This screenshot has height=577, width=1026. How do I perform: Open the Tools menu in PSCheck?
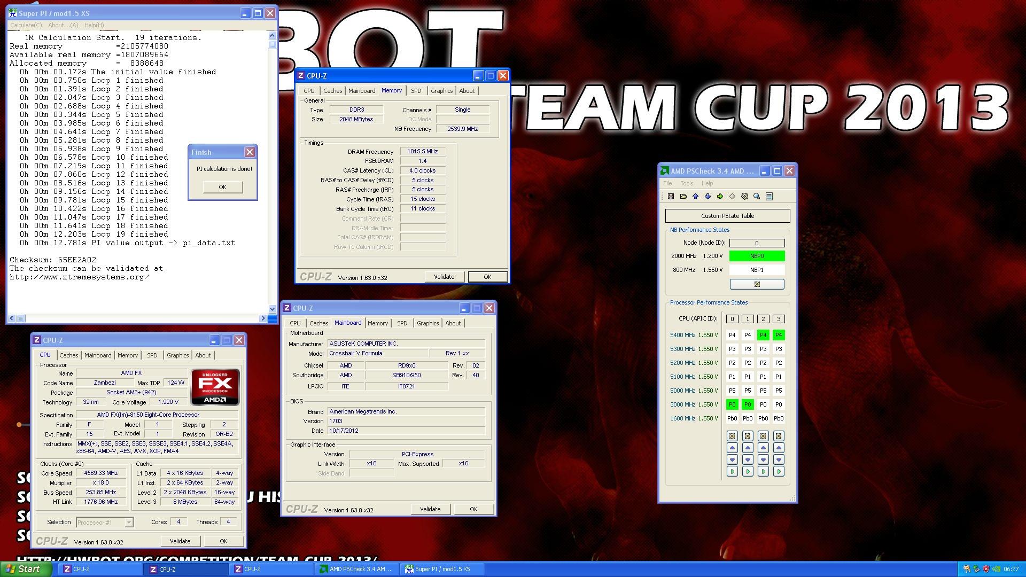(687, 183)
